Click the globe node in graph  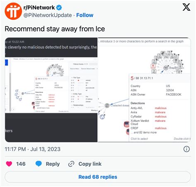(x=102, y=117)
